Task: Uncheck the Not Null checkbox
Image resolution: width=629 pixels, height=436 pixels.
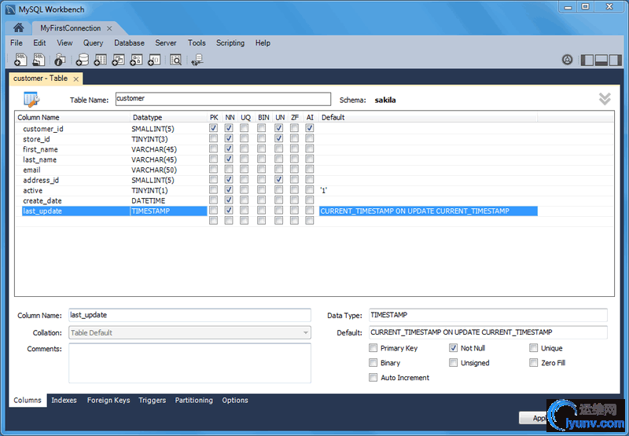Action: [x=454, y=348]
